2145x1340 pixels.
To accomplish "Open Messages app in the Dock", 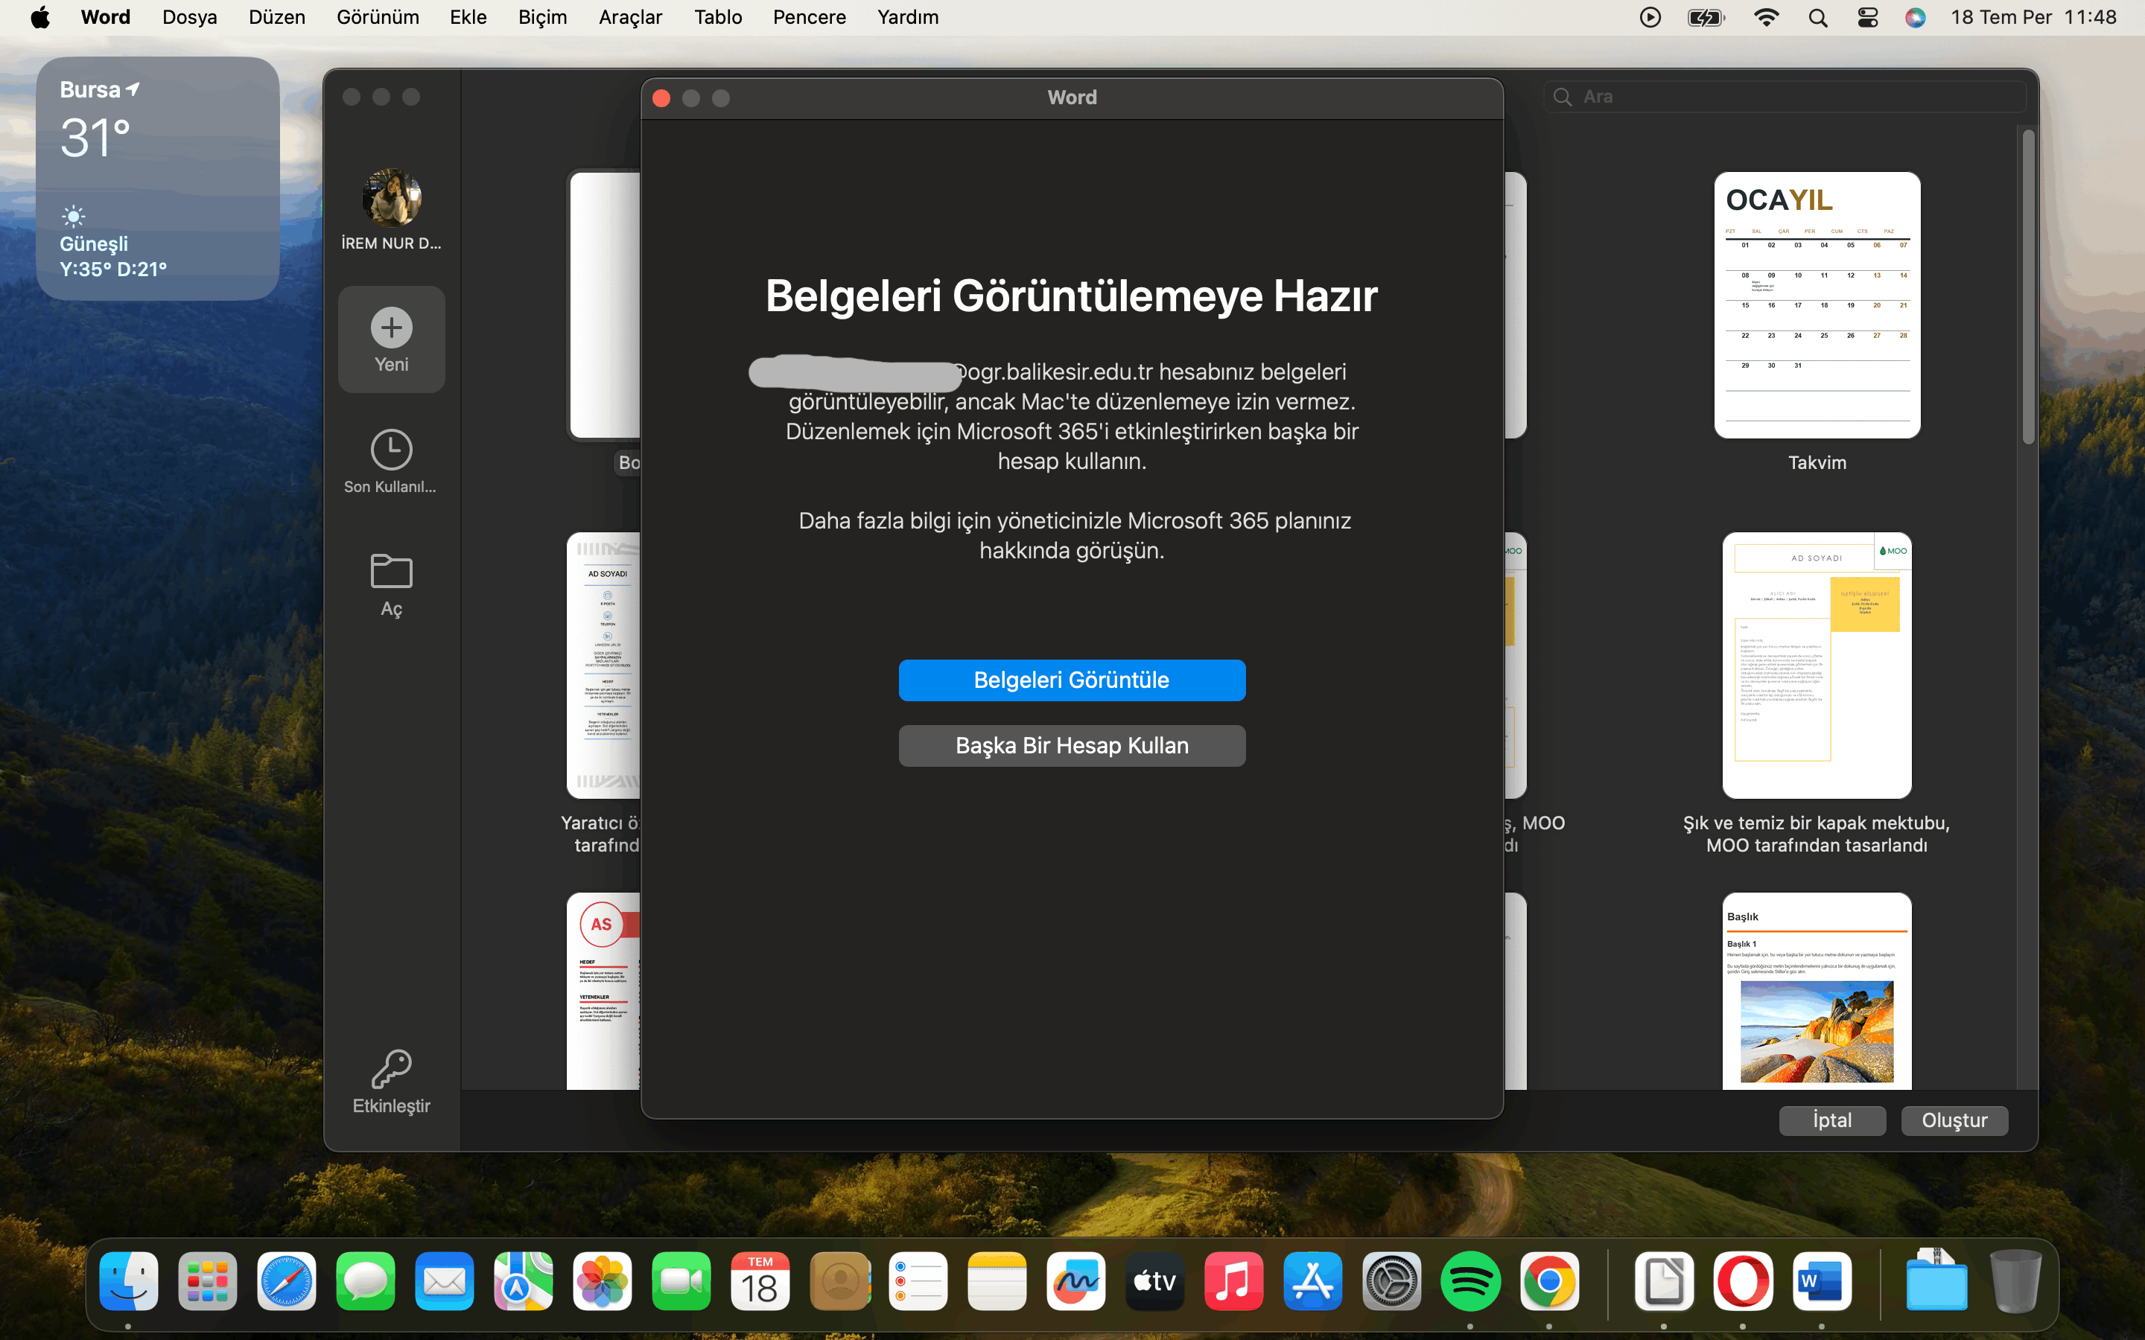I will 365,1280.
